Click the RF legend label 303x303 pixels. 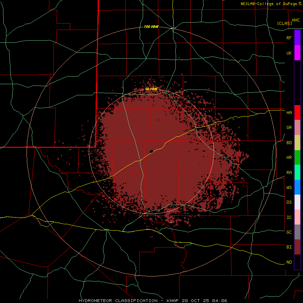(289, 38)
